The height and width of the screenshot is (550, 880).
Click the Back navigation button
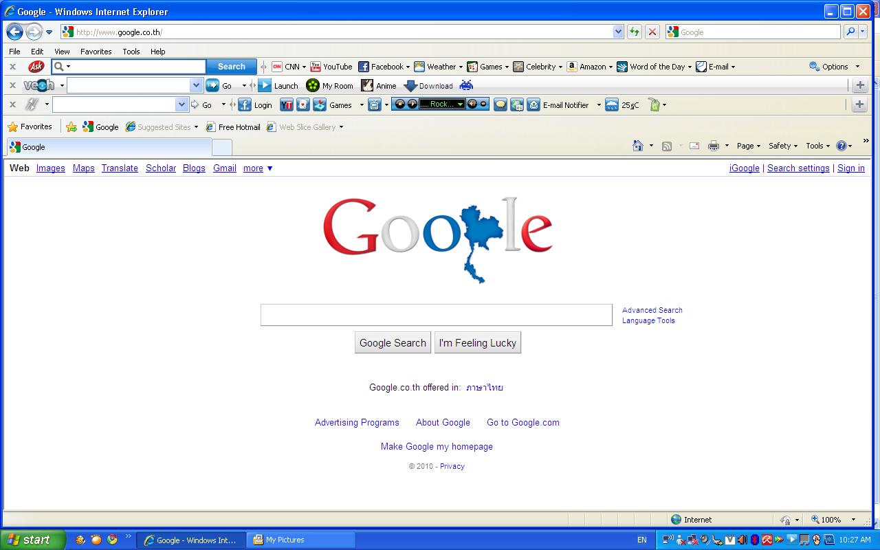(14, 32)
